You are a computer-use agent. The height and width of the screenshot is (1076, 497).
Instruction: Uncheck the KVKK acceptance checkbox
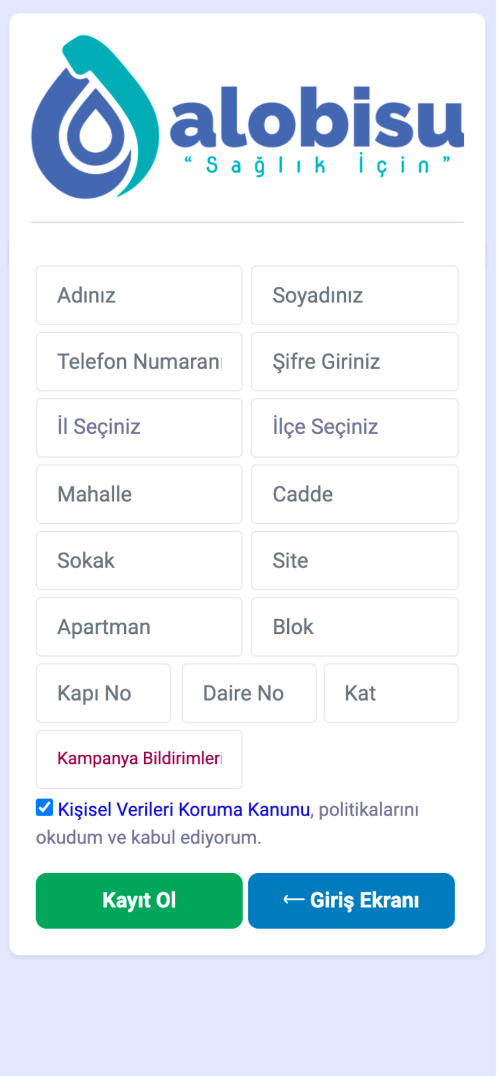point(45,808)
